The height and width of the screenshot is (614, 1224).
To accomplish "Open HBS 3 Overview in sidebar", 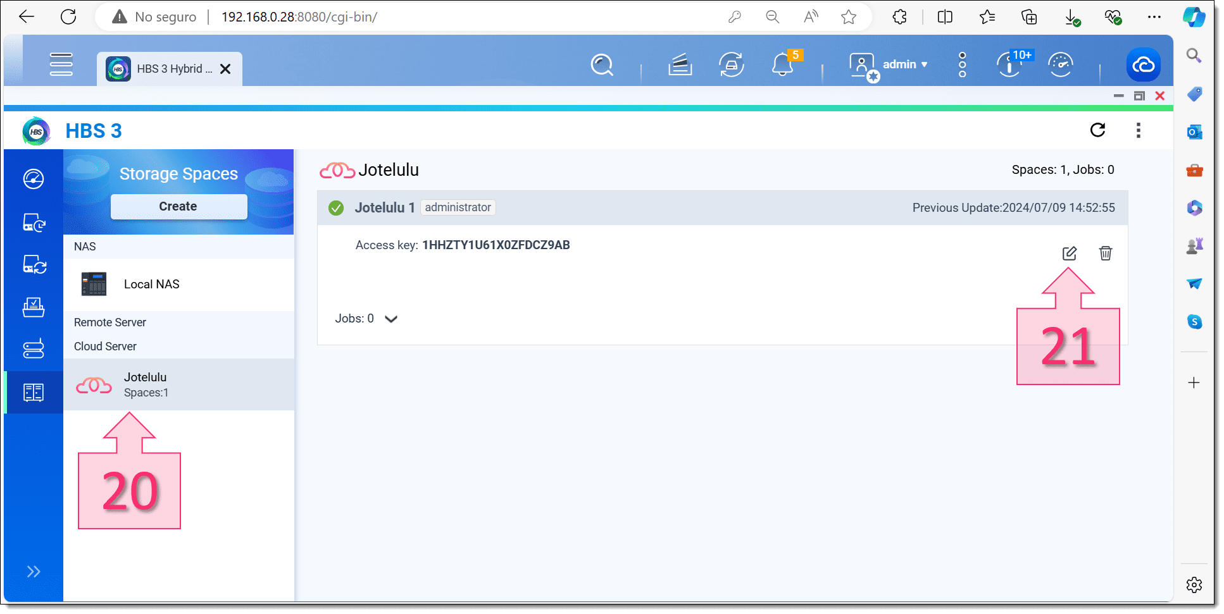I will pyautogui.click(x=34, y=179).
